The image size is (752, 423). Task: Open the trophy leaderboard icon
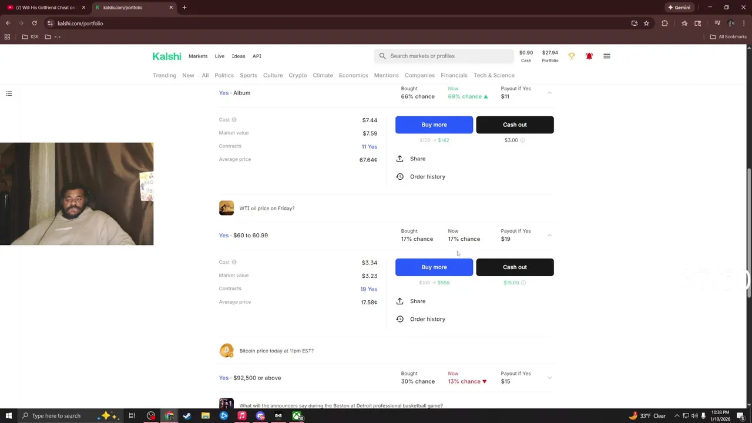[x=571, y=56]
